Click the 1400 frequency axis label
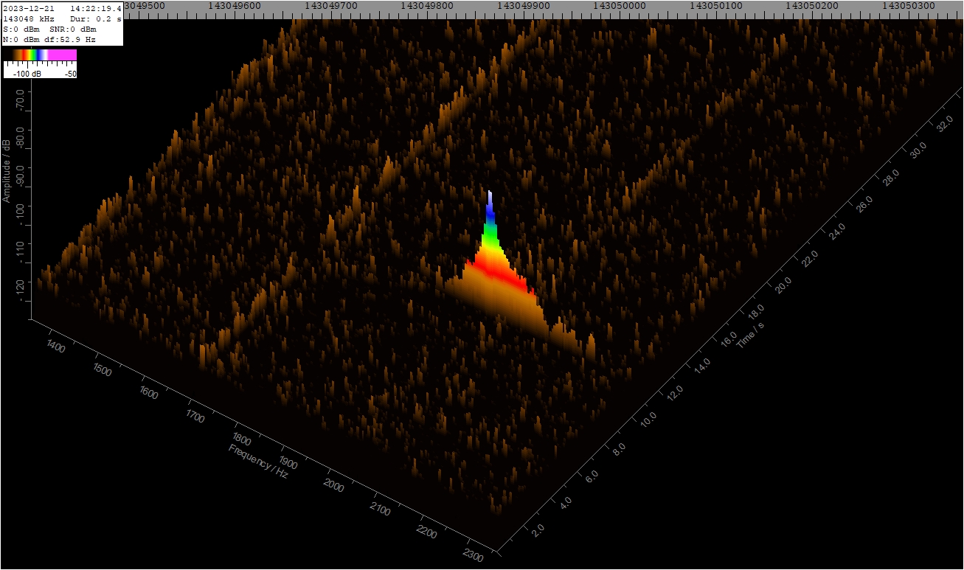The width and height of the screenshot is (964, 570). [x=57, y=347]
